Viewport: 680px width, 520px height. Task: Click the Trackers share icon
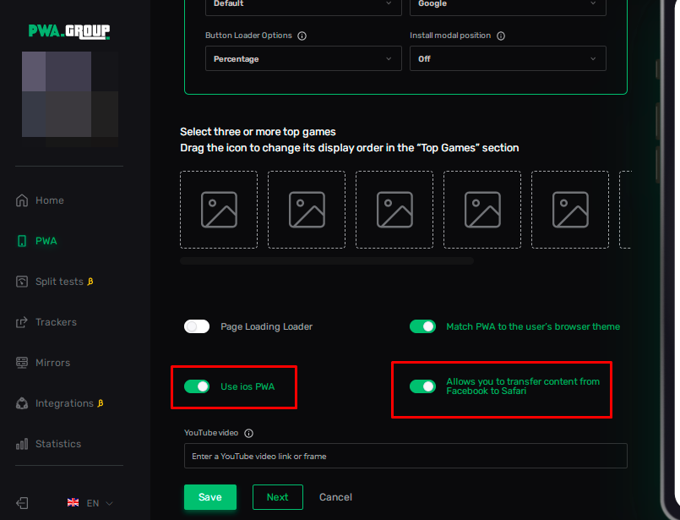tap(22, 322)
